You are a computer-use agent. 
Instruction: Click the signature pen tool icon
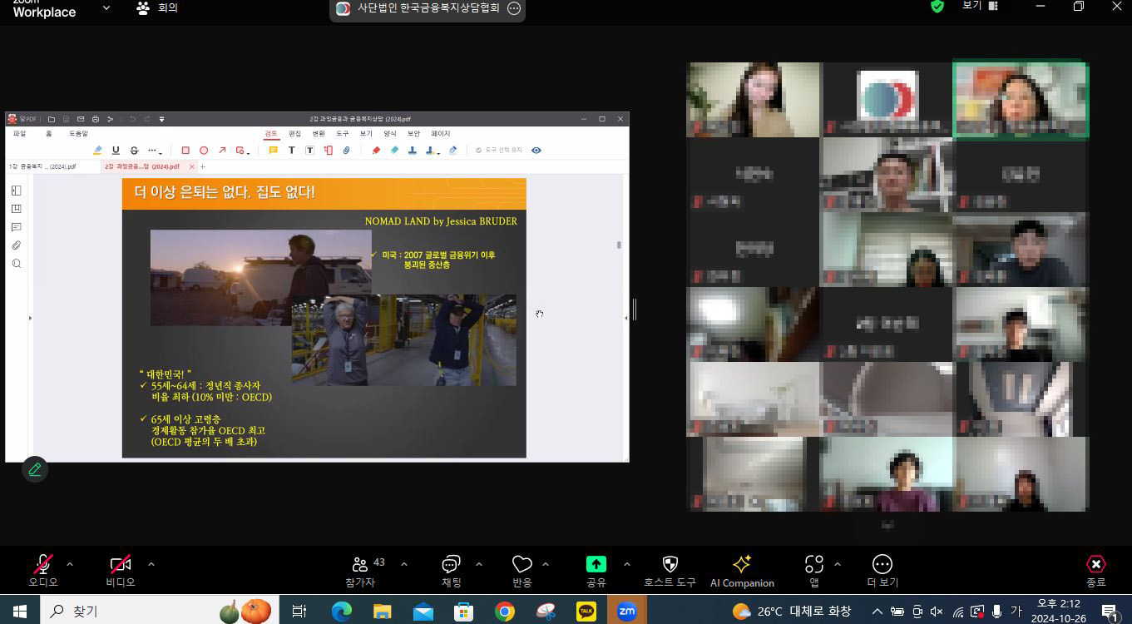coord(452,151)
